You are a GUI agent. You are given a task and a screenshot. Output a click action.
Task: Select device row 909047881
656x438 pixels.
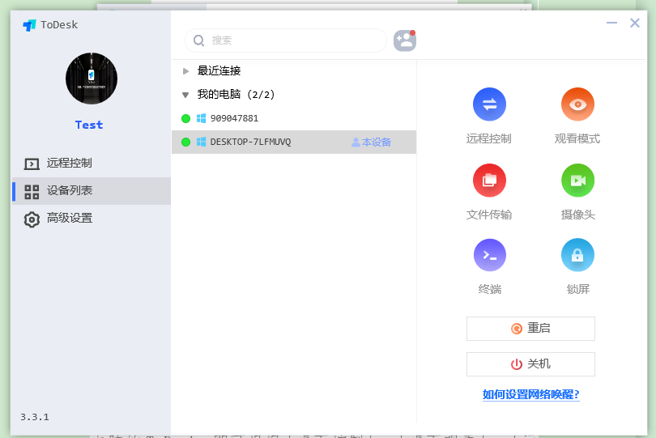click(294, 118)
